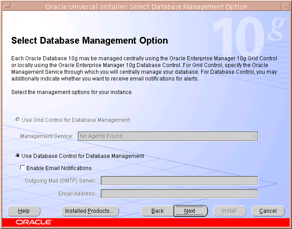This screenshot has height=229, width=292.
Task: Click the 10g watermark logo
Action: pyautogui.click(x=248, y=38)
